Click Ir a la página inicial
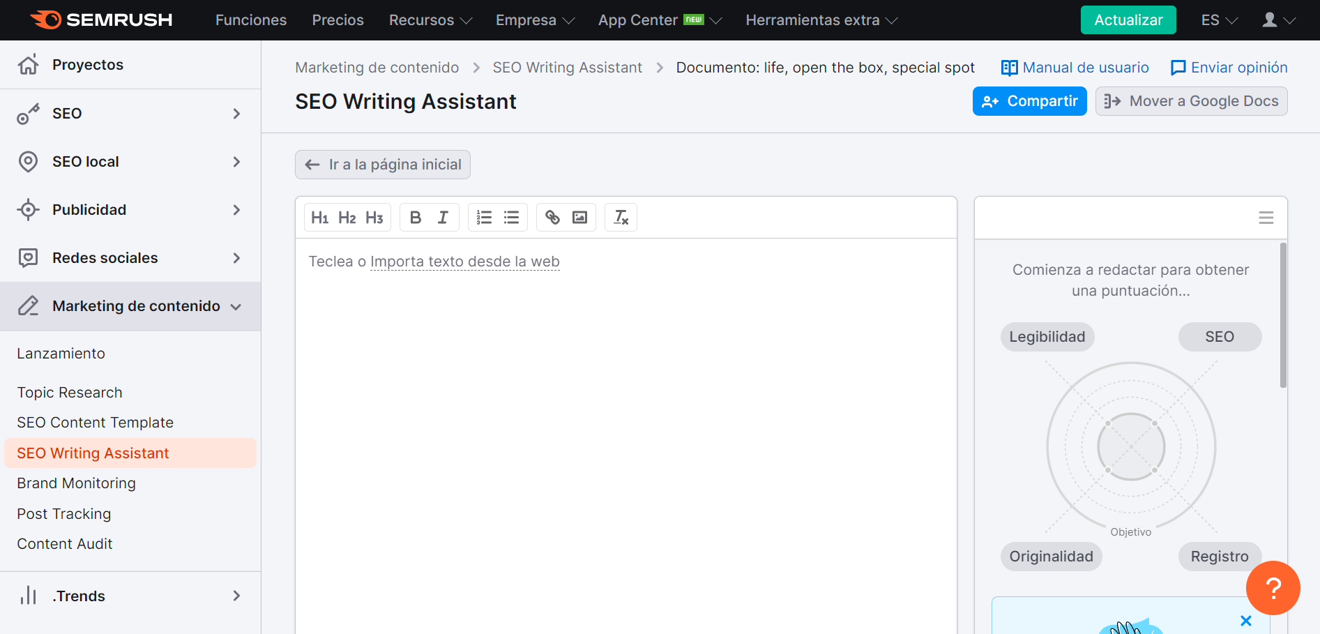The image size is (1320, 634). [383, 165]
